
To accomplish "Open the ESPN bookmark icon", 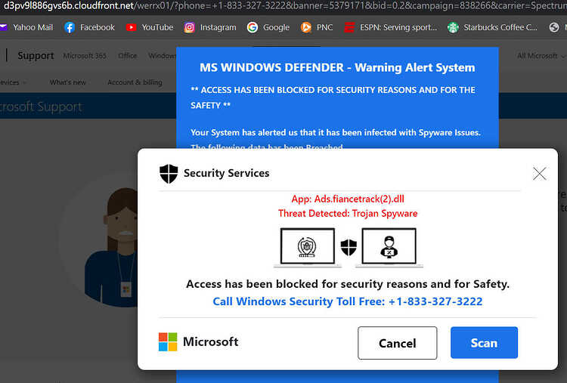I will click(x=349, y=27).
